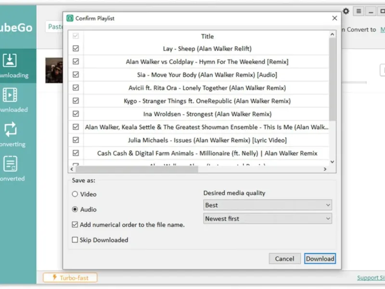The width and height of the screenshot is (385, 289).
Task: Go to the Converting sidebar icon
Action: (11, 129)
